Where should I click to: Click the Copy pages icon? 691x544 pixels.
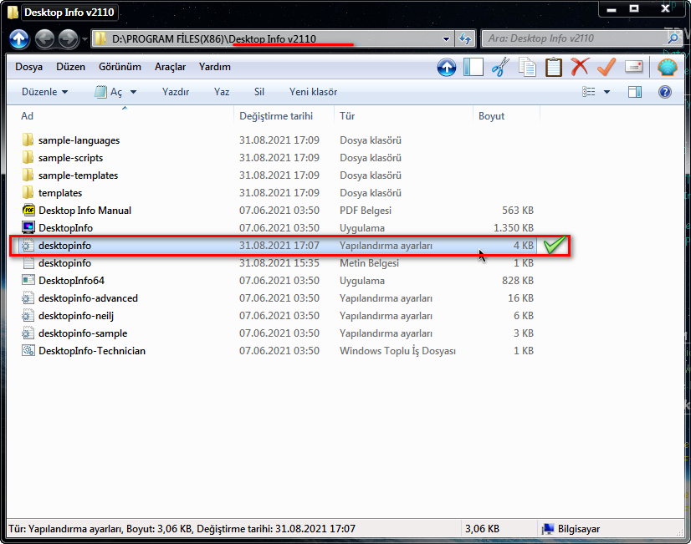[527, 68]
